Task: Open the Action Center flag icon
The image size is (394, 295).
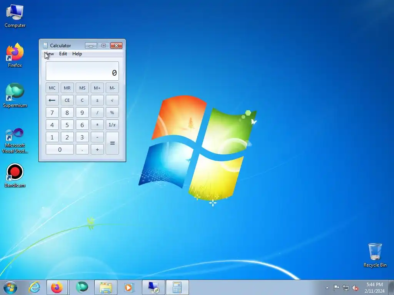Action: pyautogui.click(x=336, y=288)
